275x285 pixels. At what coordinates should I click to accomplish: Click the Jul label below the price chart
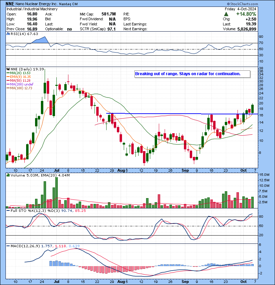[x=57, y=170]
